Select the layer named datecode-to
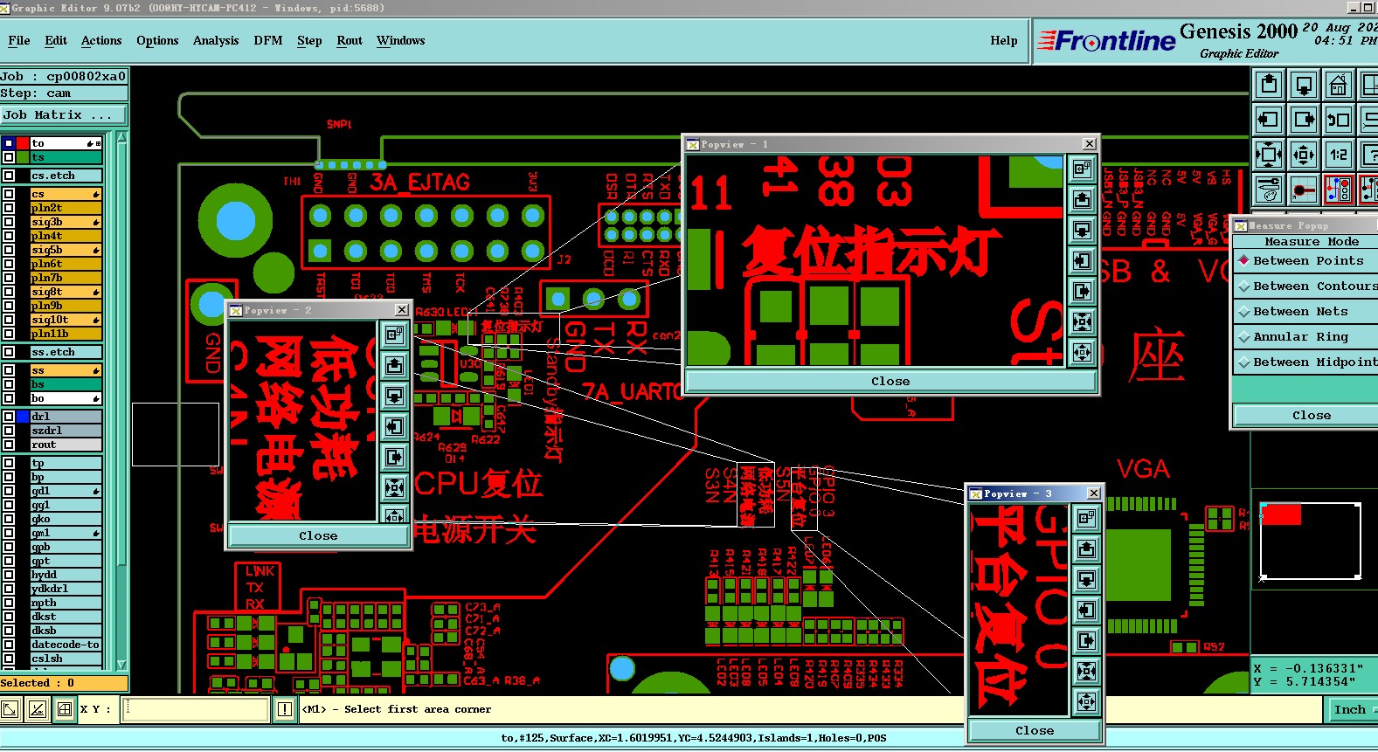1378x752 pixels. click(x=66, y=645)
